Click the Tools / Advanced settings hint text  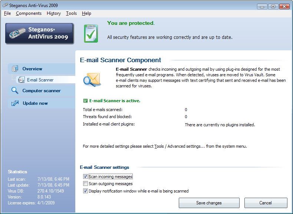[x=165, y=147]
